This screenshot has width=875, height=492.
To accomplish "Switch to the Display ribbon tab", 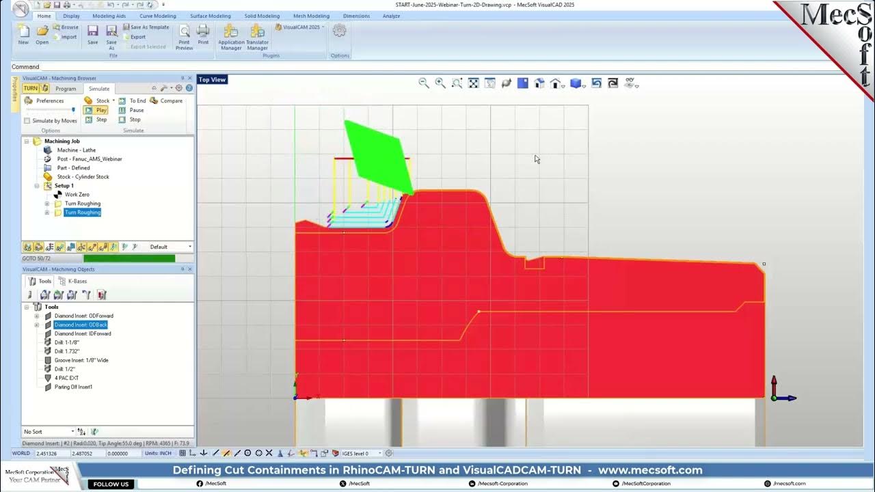I will coord(71,16).
